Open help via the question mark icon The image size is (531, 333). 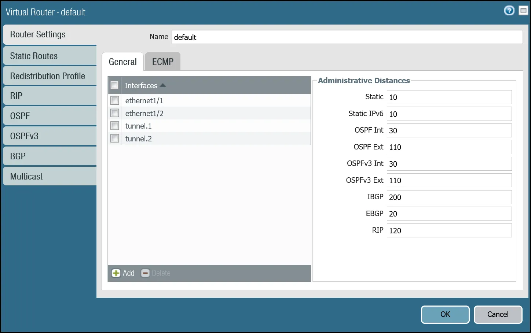[x=509, y=11]
